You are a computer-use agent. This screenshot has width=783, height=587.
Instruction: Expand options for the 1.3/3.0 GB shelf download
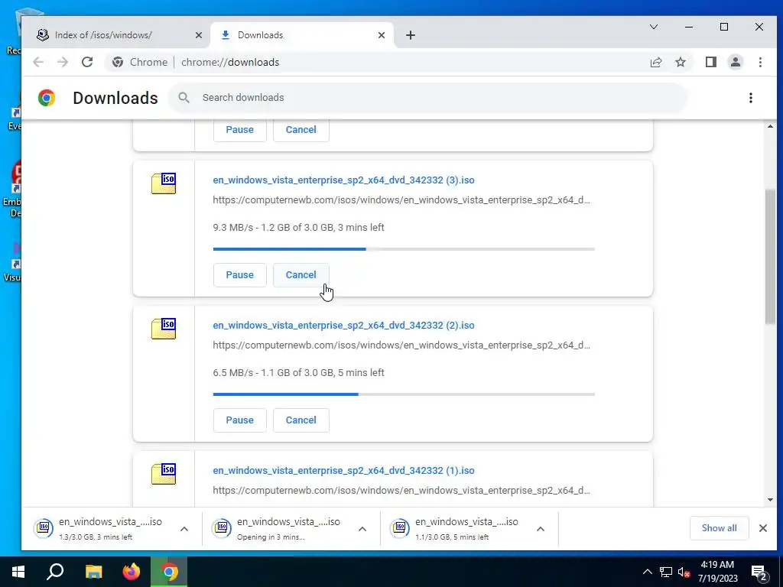click(184, 529)
